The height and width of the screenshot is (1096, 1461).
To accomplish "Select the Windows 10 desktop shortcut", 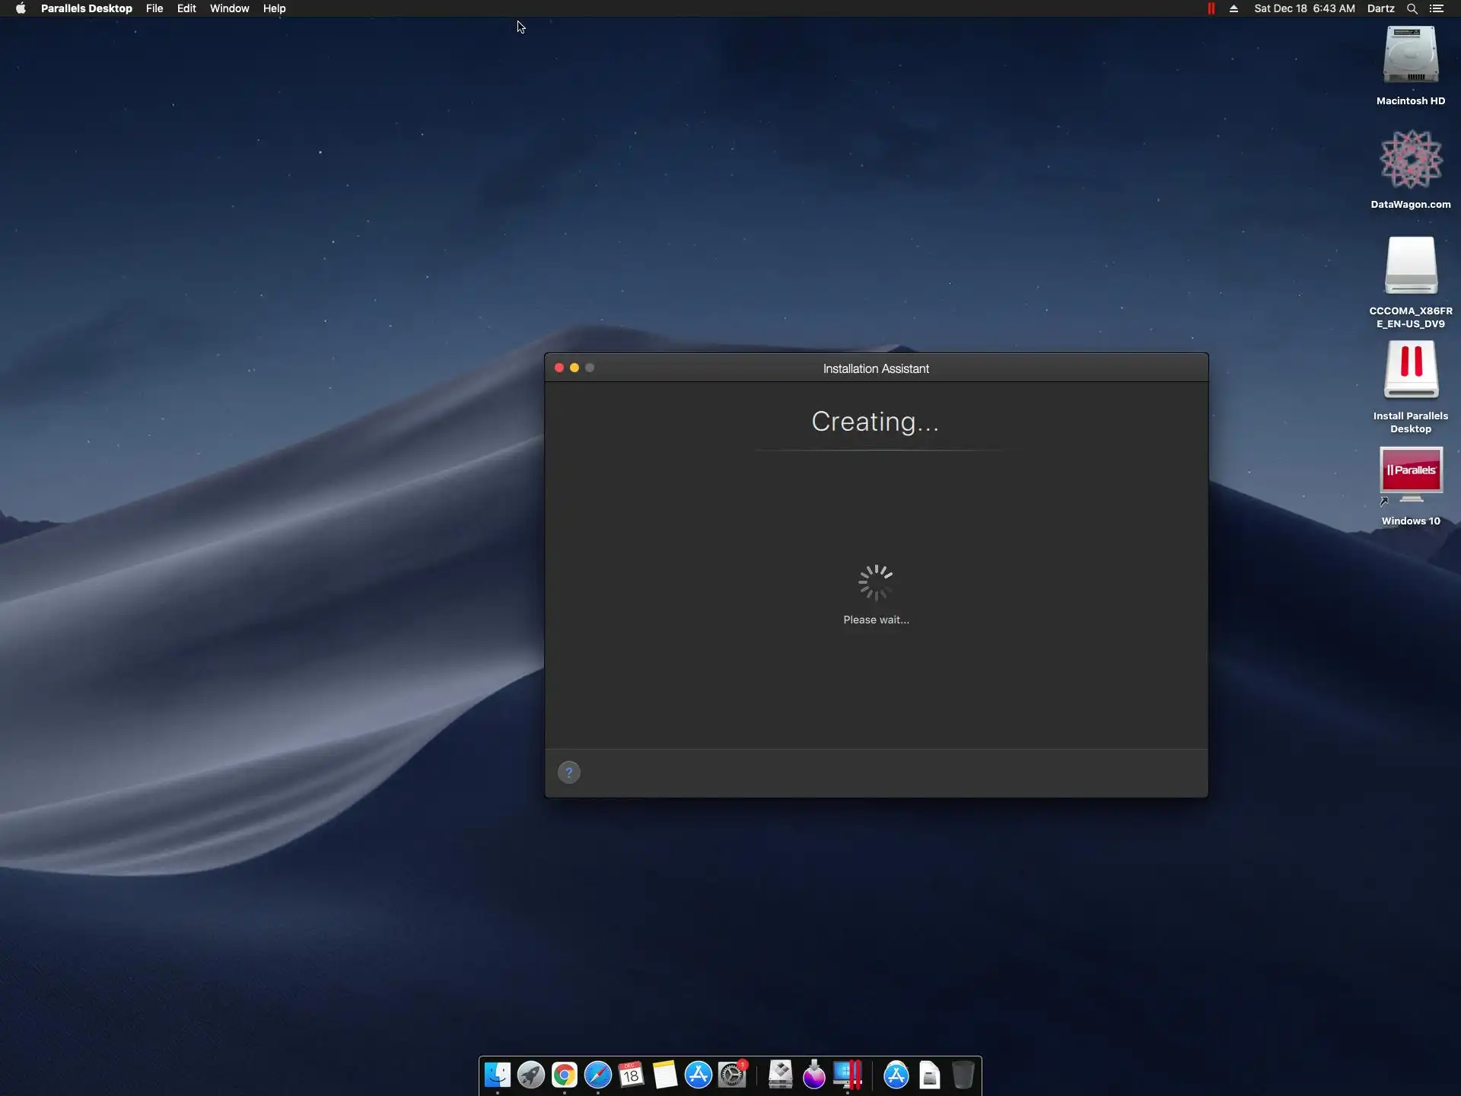I will pyautogui.click(x=1411, y=476).
